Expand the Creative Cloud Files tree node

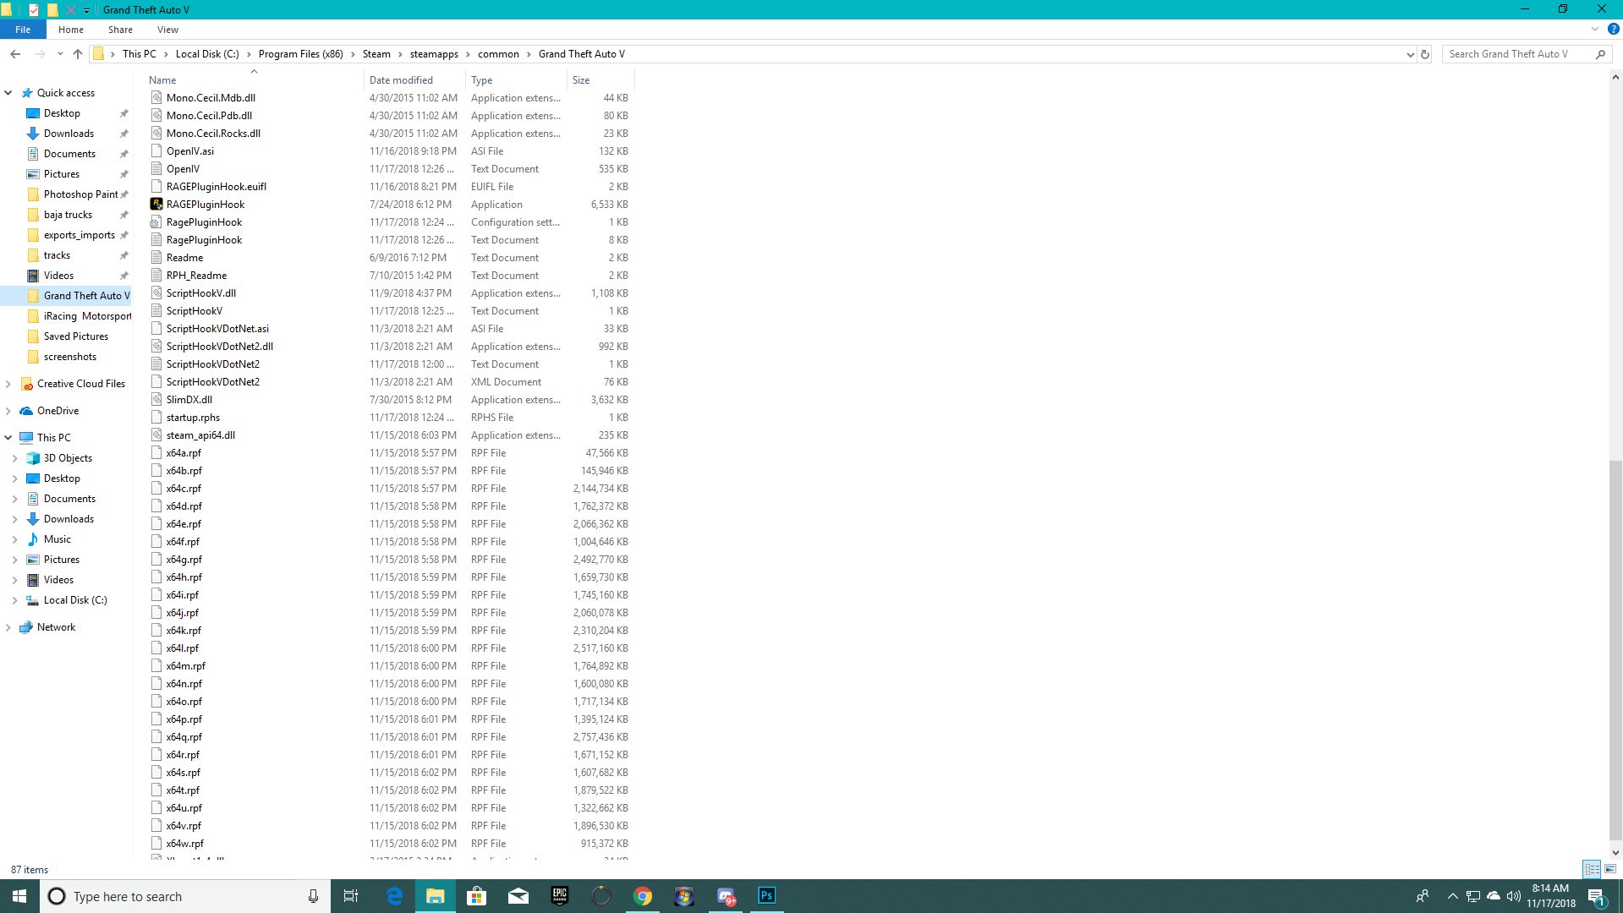[x=8, y=384]
